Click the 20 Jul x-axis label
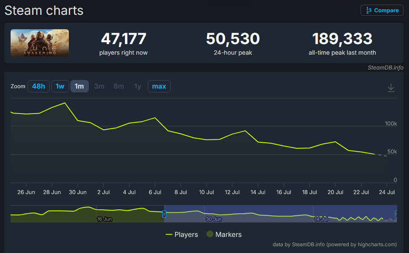 [x=335, y=192]
